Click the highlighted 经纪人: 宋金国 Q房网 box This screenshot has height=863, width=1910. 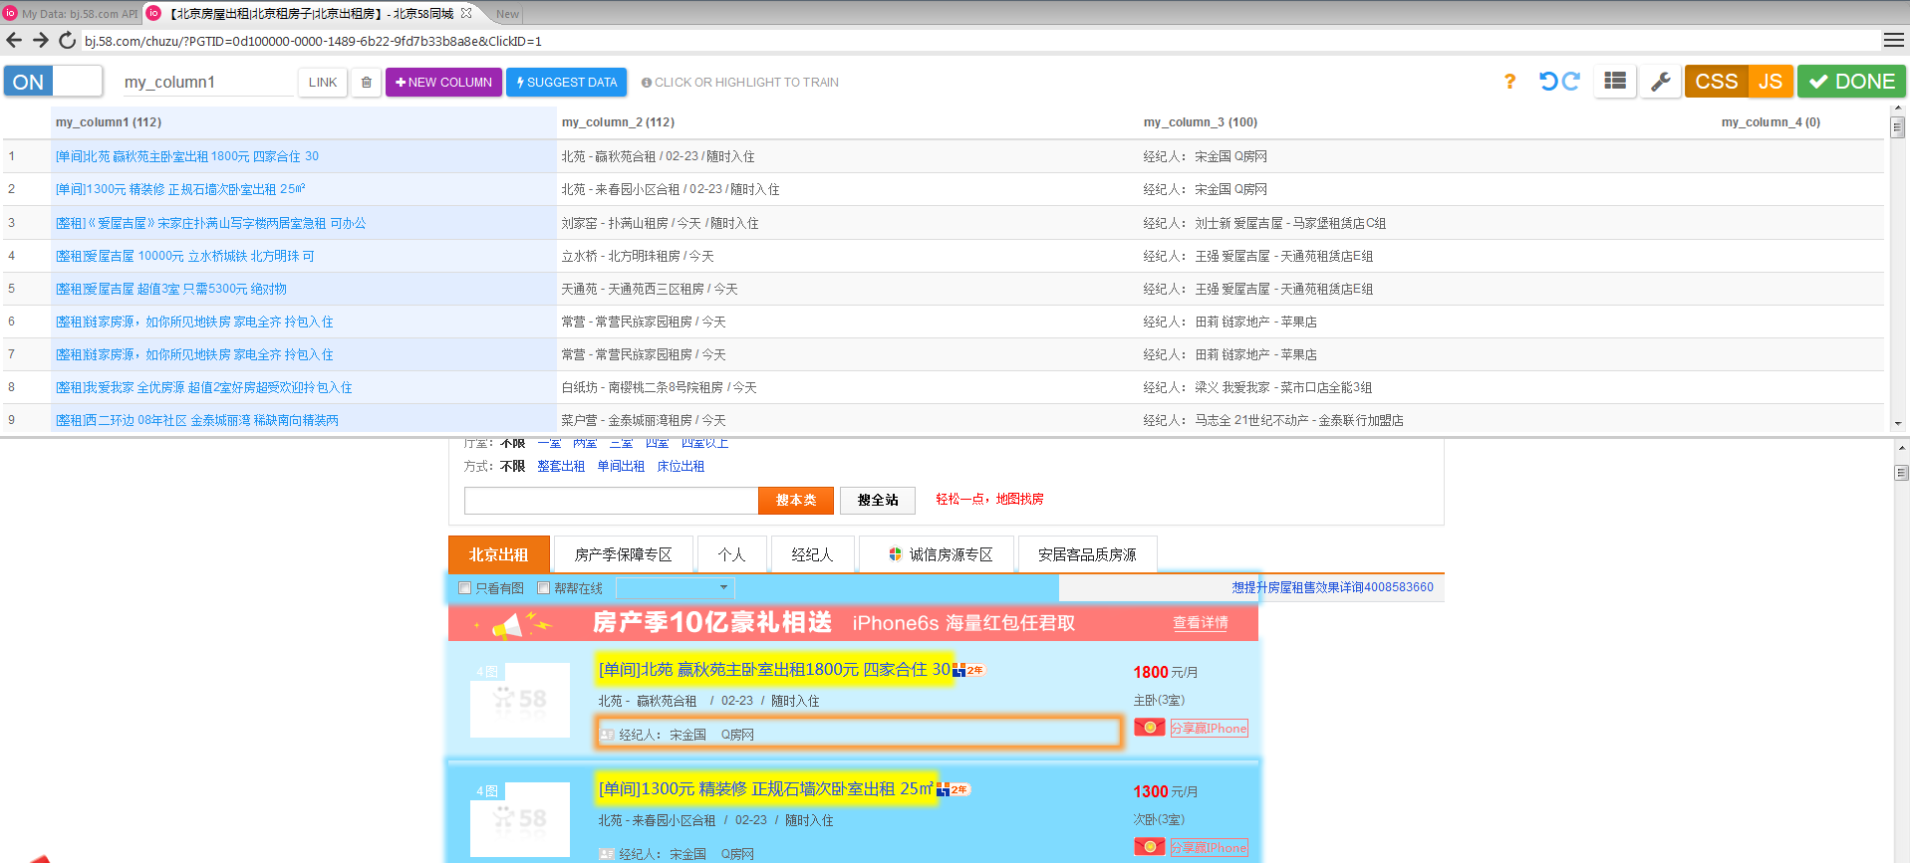tap(859, 734)
